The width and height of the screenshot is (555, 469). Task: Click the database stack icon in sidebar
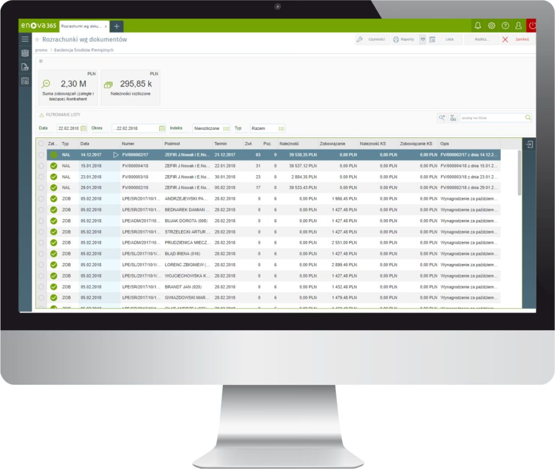25,53
